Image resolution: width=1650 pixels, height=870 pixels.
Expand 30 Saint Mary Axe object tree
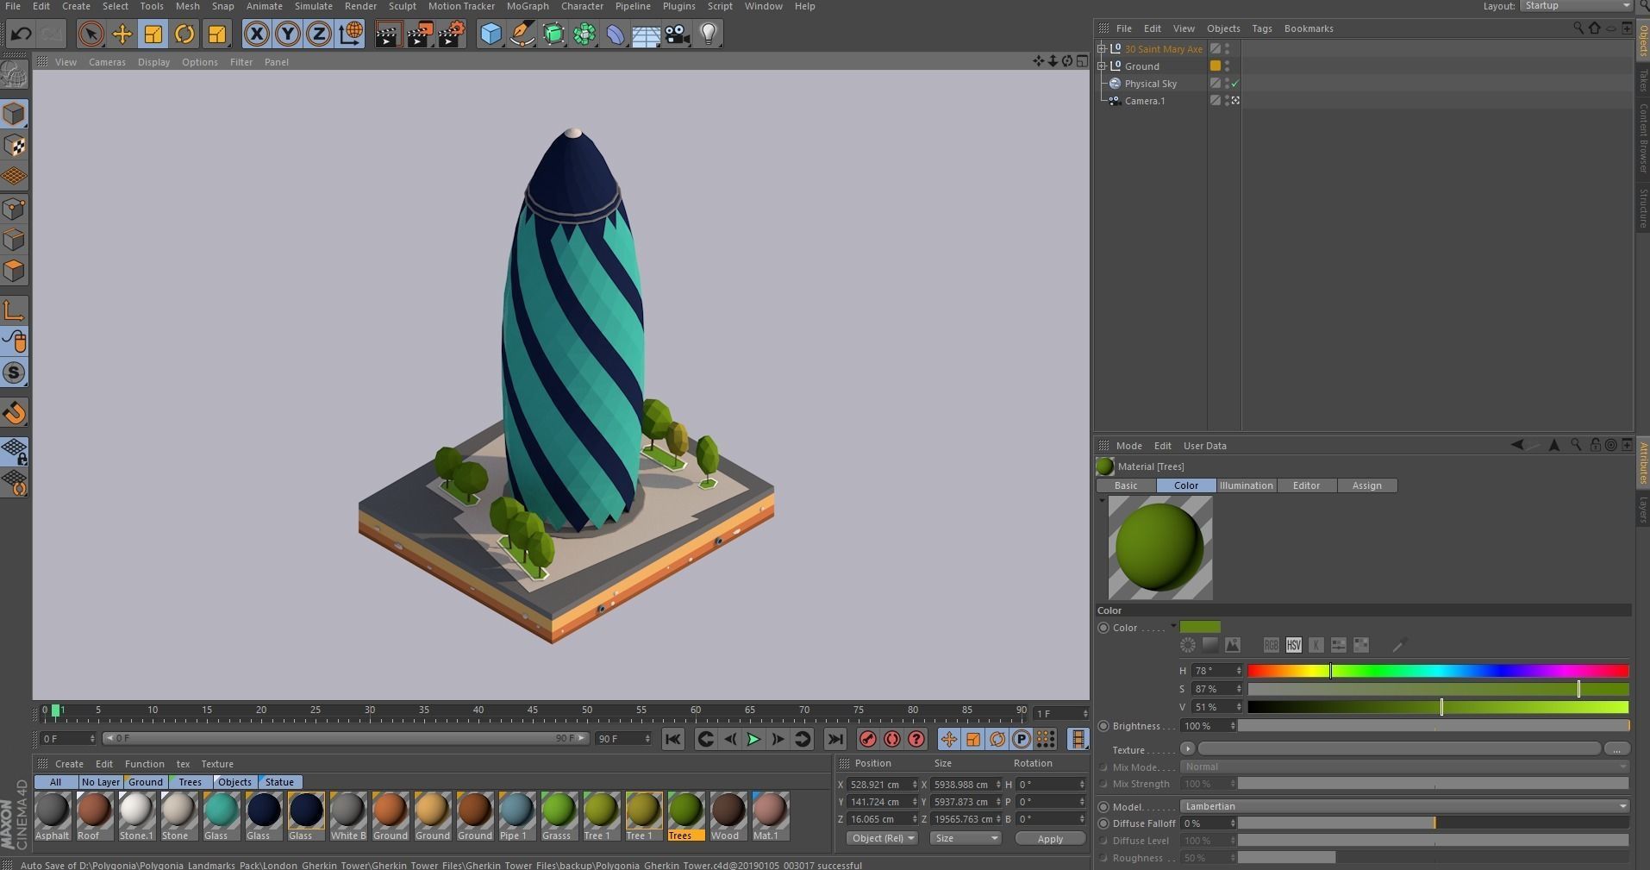[x=1102, y=49]
